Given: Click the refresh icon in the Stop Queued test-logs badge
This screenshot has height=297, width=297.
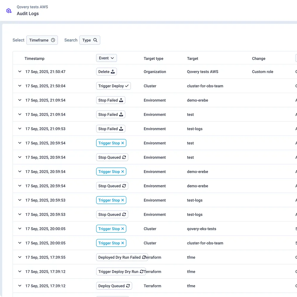Looking at the screenshot, I should tap(124, 214).
